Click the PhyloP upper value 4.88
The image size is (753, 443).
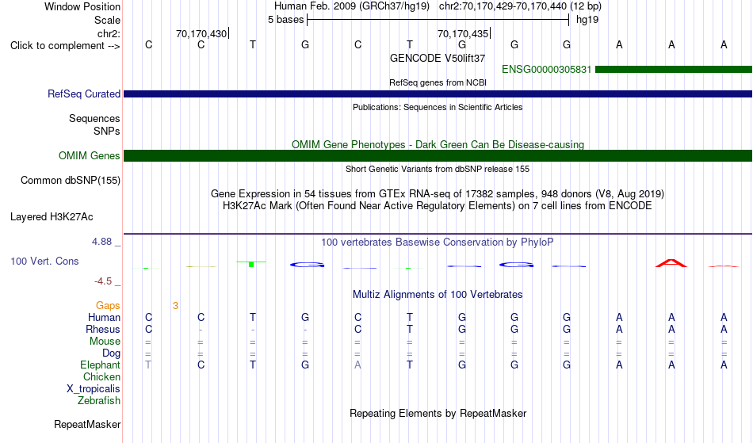(x=101, y=242)
